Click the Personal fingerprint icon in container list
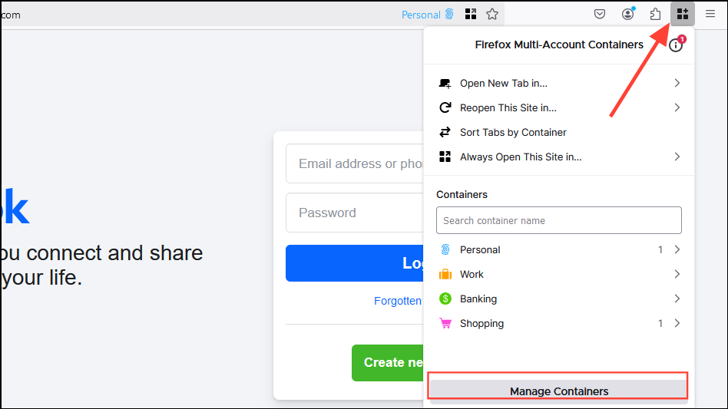Screen dimensions: 728x409 pyautogui.click(x=445, y=249)
